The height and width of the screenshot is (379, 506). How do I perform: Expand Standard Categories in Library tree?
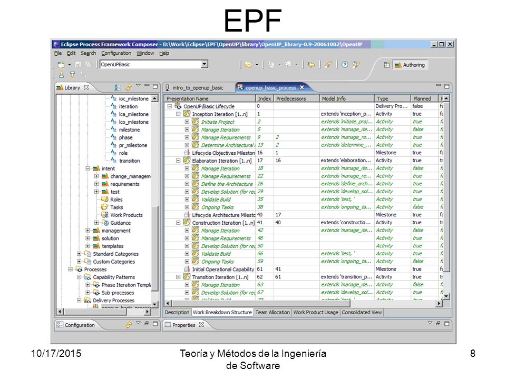tap(79, 254)
